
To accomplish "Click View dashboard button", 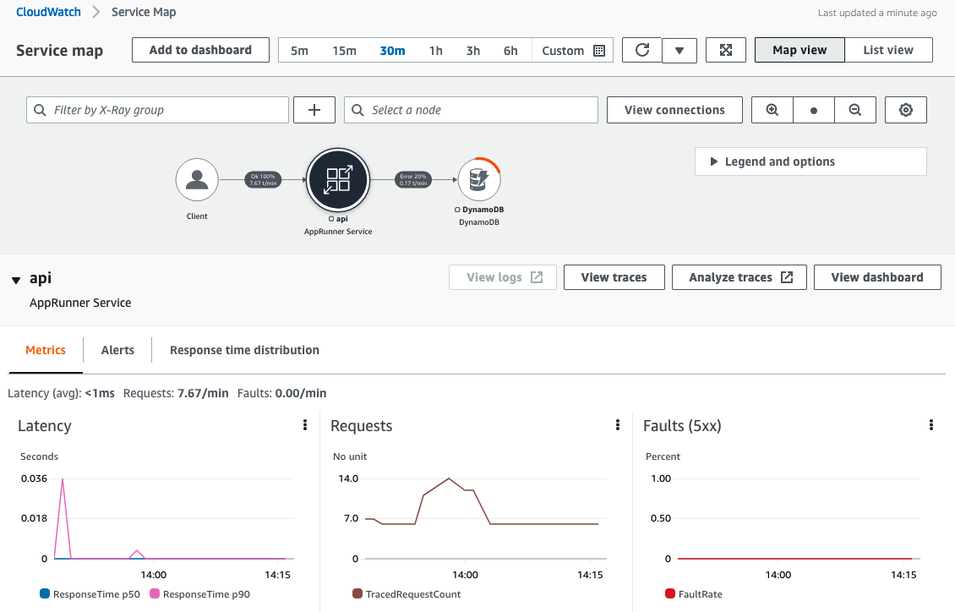I will 877,277.
